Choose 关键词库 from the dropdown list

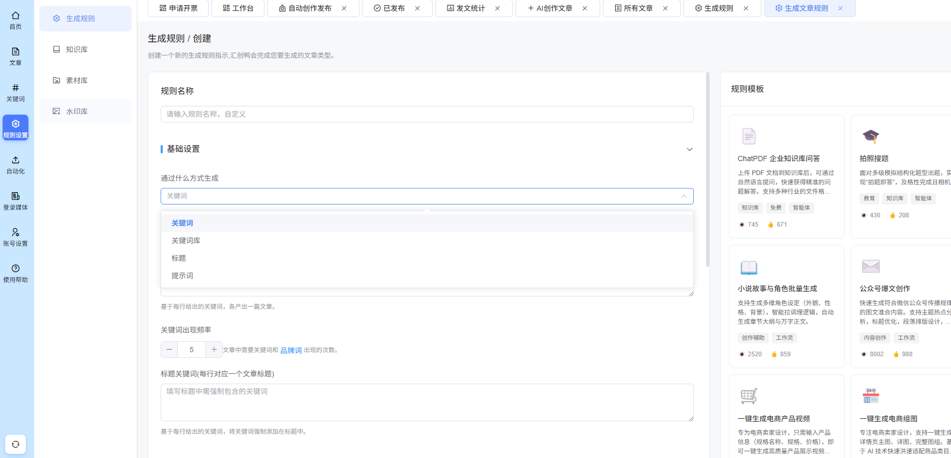186,241
